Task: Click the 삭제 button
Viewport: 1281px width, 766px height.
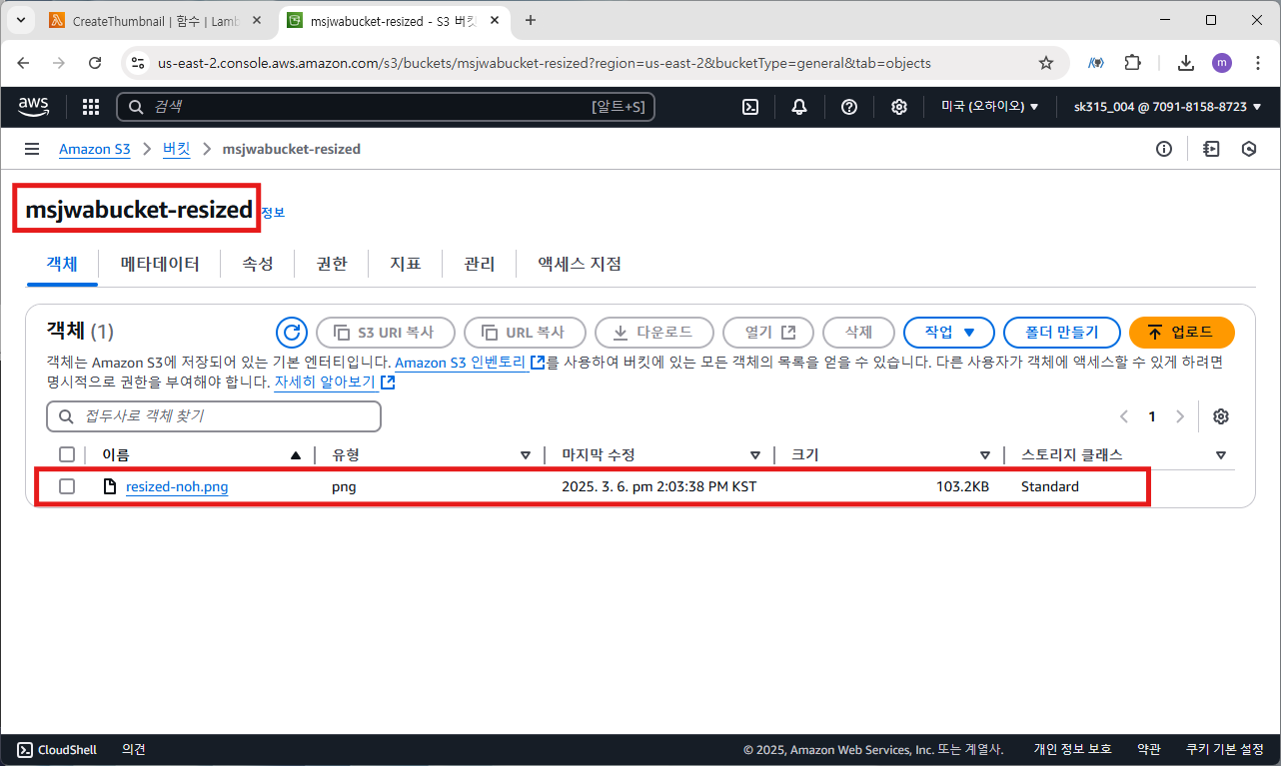Action: (858, 333)
